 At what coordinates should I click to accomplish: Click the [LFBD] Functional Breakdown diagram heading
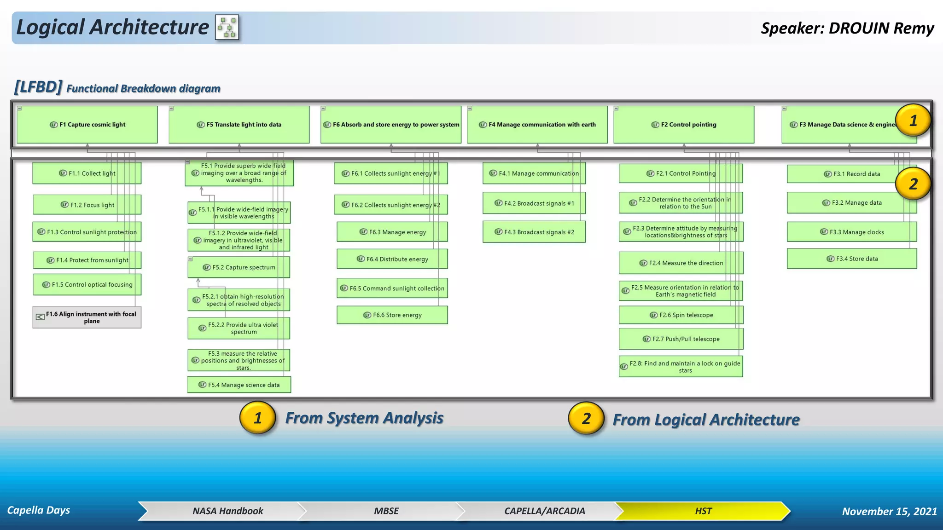point(117,87)
